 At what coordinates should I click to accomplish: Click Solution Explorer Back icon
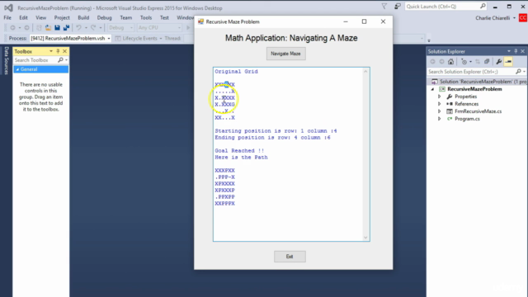[432, 62]
